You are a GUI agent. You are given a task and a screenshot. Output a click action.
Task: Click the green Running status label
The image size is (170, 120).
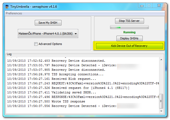coord(129,32)
